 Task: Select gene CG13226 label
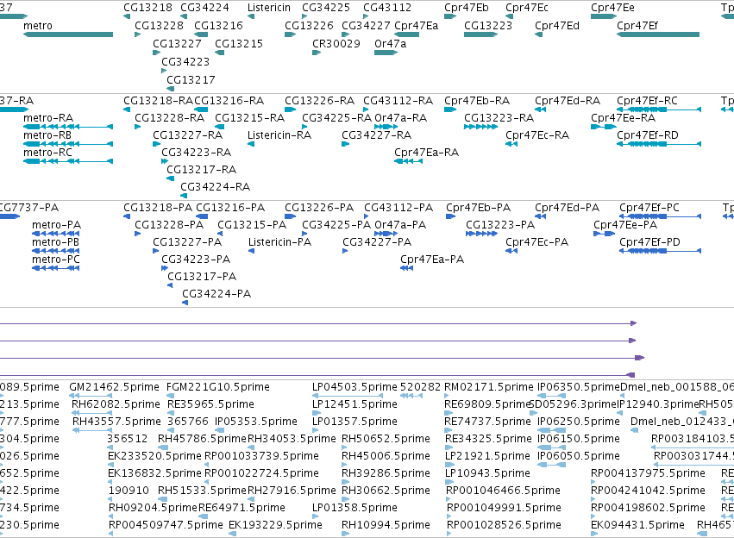point(309,26)
